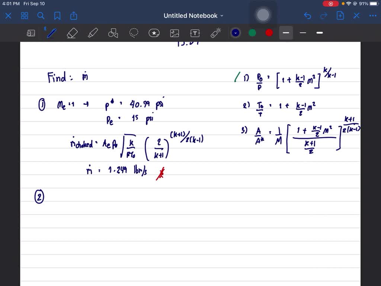Select the Image insert tool

175,33
